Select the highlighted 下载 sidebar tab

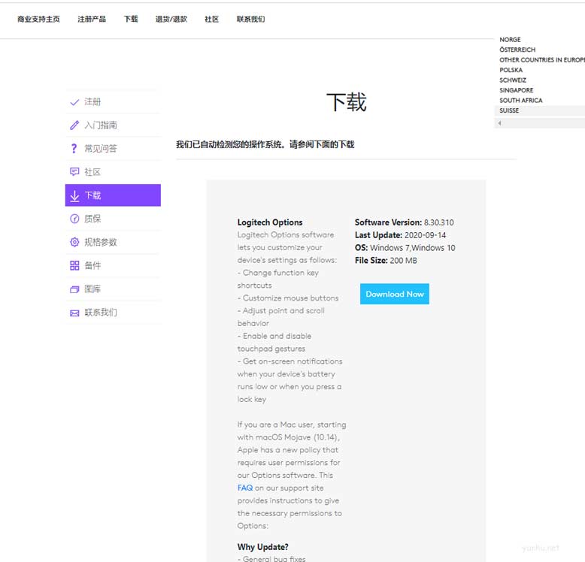click(113, 195)
